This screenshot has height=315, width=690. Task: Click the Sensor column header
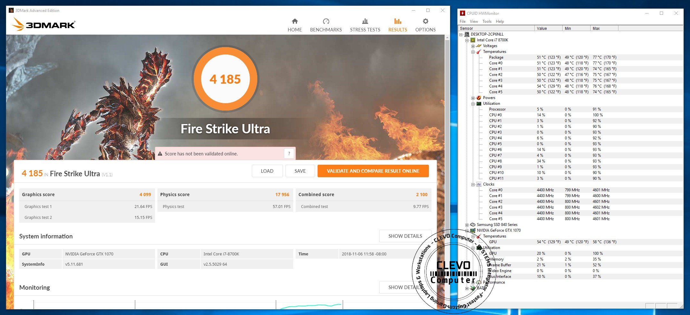[x=497, y=28]
